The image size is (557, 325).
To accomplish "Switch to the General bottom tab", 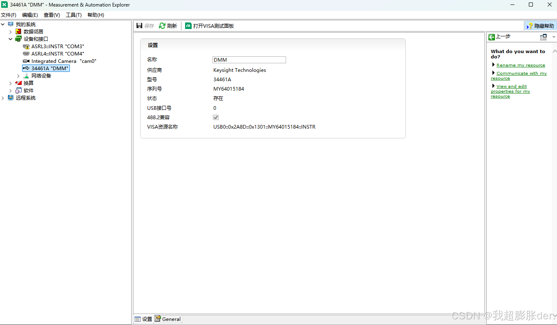I will [168, 319].
